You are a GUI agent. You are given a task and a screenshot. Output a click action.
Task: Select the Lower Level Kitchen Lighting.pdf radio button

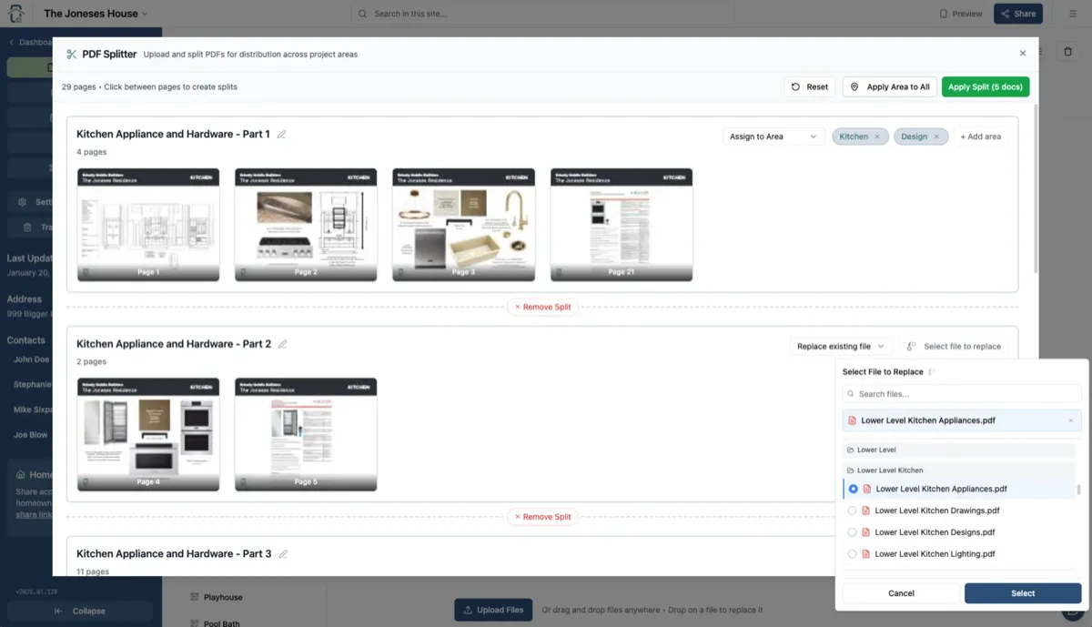(853, 553)
